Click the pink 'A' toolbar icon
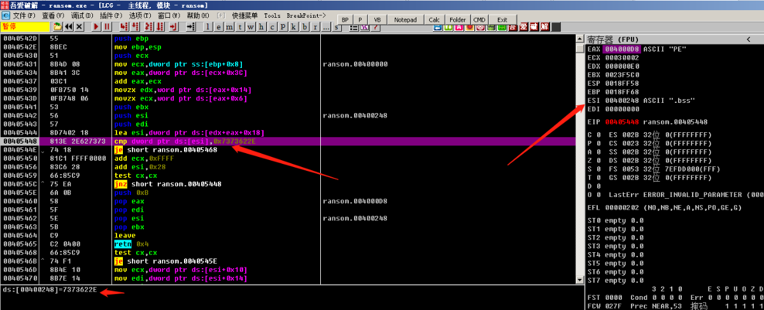 [458, 27]
